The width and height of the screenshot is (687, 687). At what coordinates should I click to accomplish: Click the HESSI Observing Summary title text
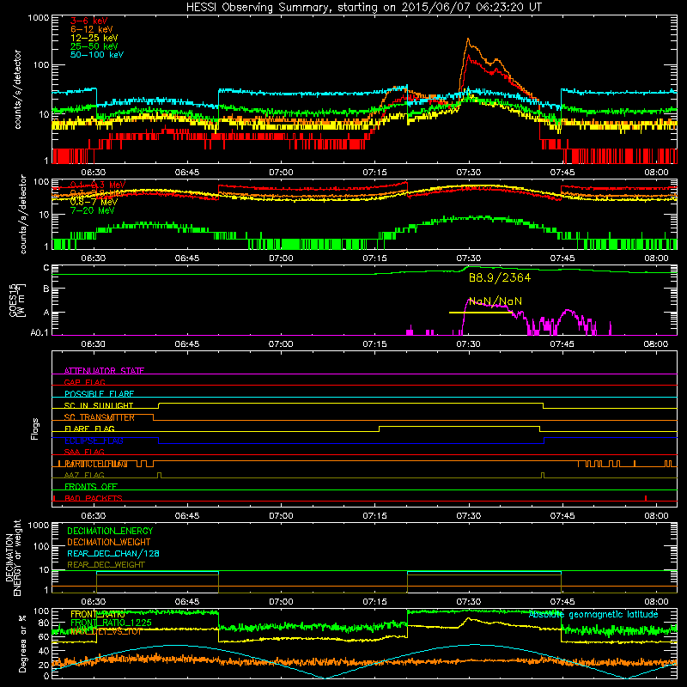(x=363, y=8)
